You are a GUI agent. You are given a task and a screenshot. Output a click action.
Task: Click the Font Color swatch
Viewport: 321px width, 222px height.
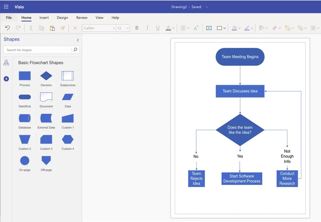pos(169,28)
